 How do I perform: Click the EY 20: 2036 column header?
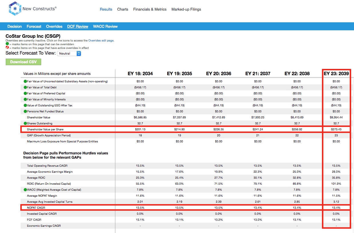(219, 74)
